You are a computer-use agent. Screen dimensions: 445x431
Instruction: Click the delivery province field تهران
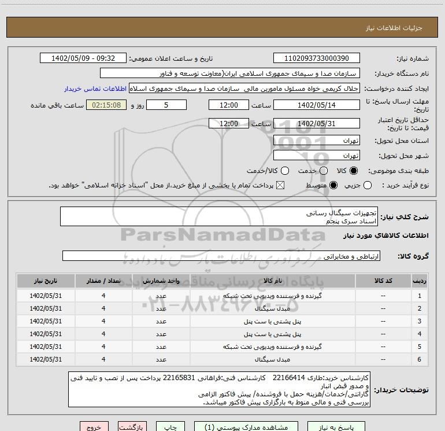[317, 140]
